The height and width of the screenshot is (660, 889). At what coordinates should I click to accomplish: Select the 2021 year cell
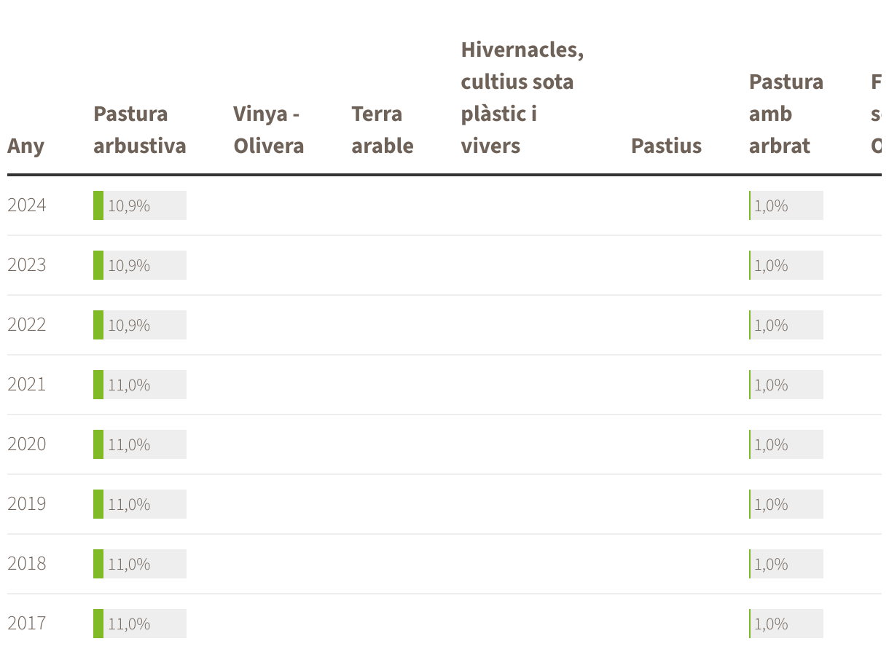point(27,385)
